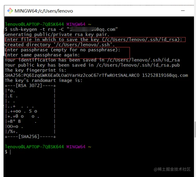
Task: Click the randomart row '=B* B'
Action: [30, 122]
